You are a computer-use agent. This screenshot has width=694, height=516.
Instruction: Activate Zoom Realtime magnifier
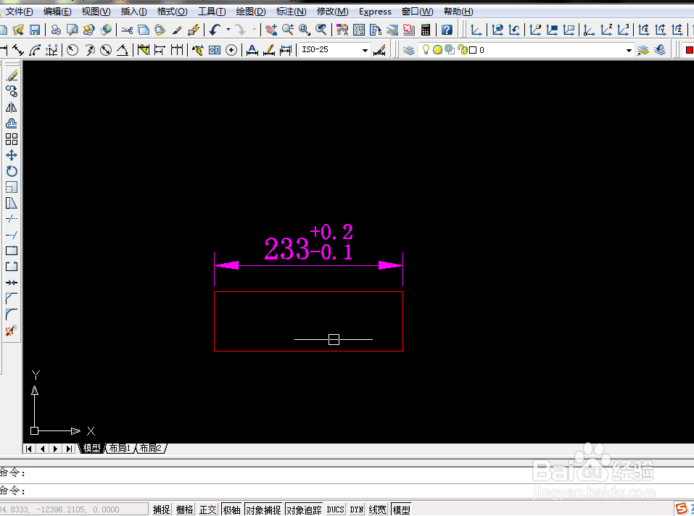click(x=288, y=30)
